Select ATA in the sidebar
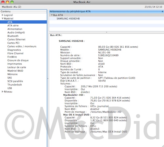This screenshot has width=164, height=147. 23,22
